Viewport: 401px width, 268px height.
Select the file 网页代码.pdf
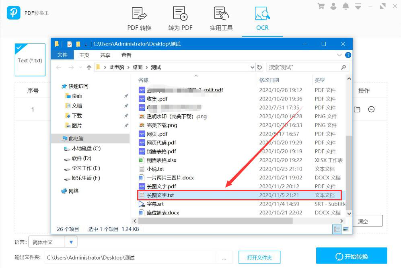pos(161,142)
